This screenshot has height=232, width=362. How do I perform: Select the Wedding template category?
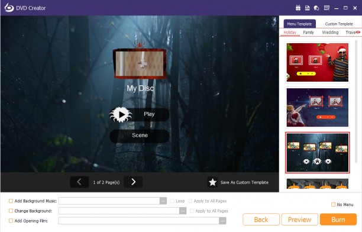point(330,33)
